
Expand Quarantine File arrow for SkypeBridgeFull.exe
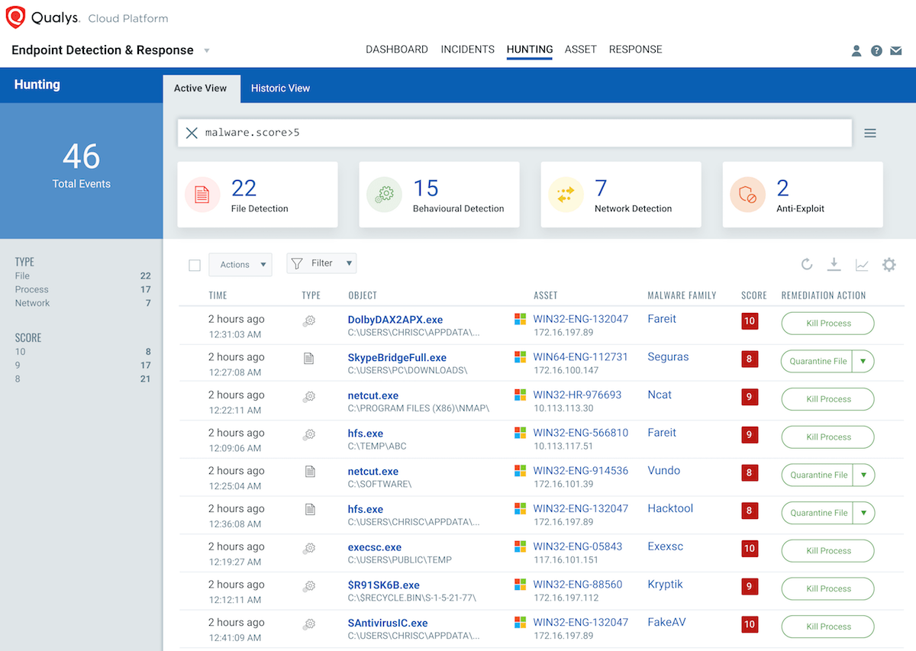tap(863, 362)
